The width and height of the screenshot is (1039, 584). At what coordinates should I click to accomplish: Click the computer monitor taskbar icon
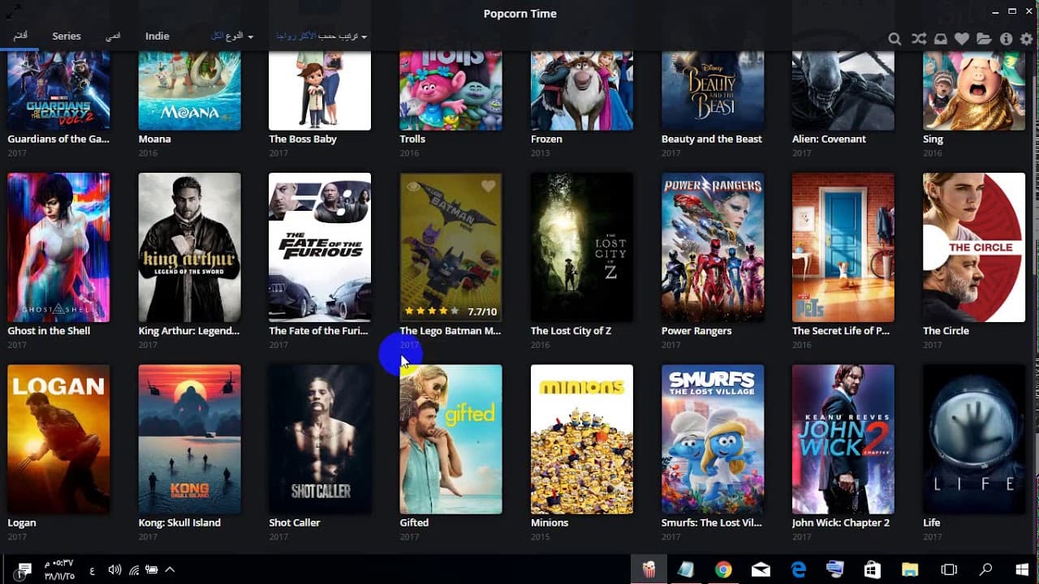click(x=835, y=569)
